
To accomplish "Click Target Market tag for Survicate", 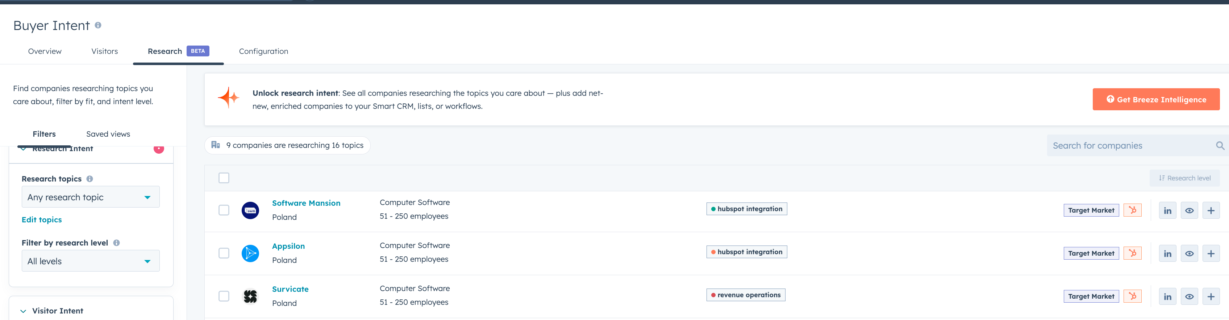I will point(1091,296).
